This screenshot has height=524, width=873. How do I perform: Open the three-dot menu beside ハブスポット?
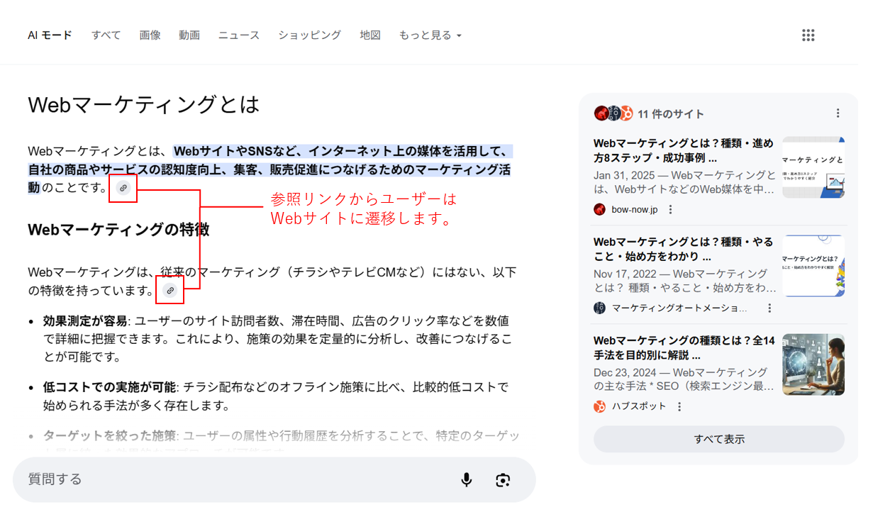pyautogui.click(x=679, y=407)
